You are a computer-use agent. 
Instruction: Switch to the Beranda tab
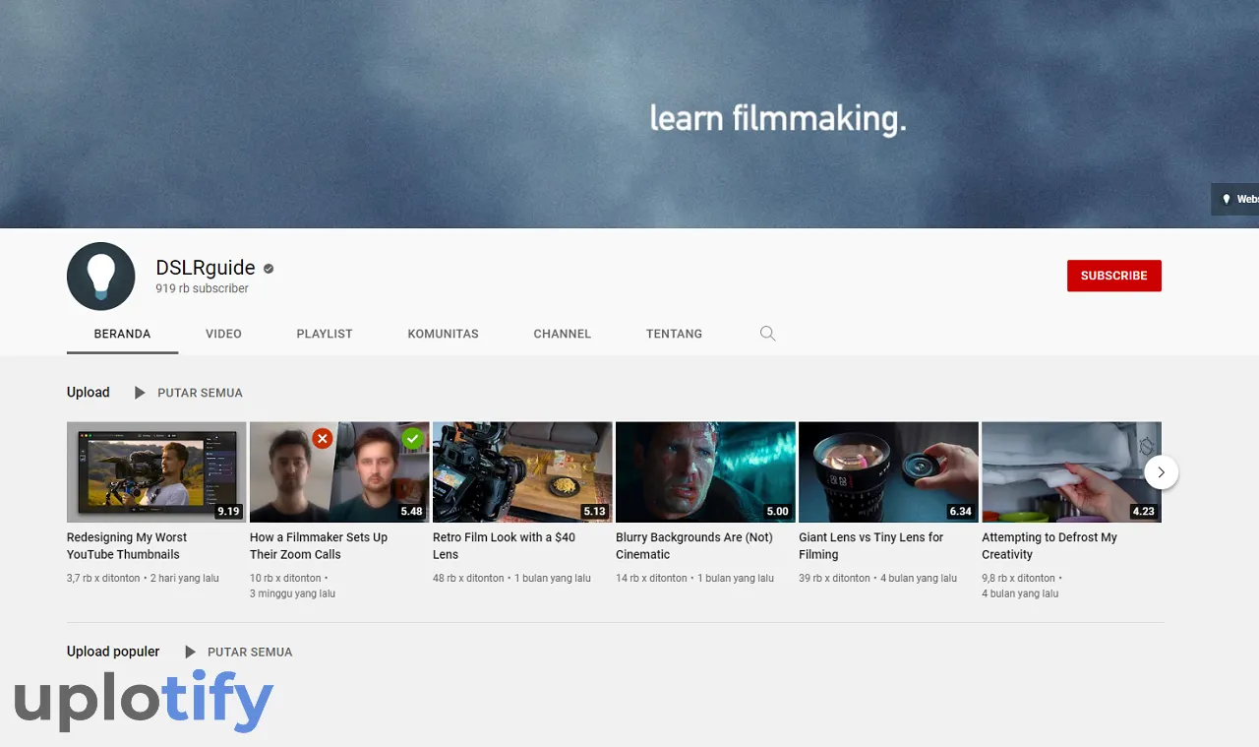pos(122,334)
